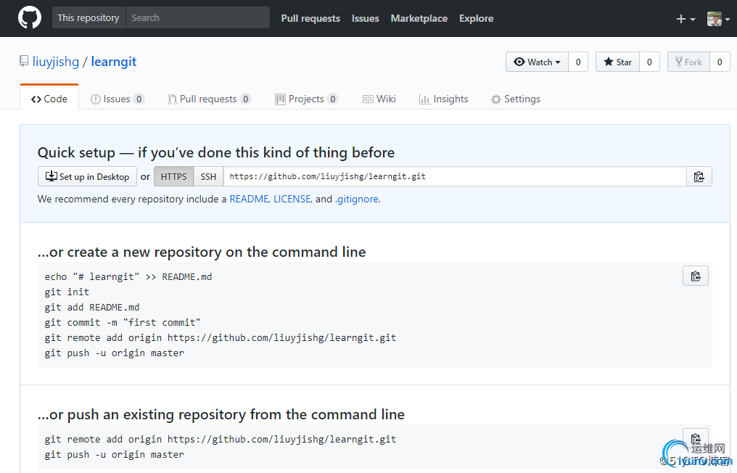Go to Marketplace
Viewport: 737px width, 473px height.
419,18
